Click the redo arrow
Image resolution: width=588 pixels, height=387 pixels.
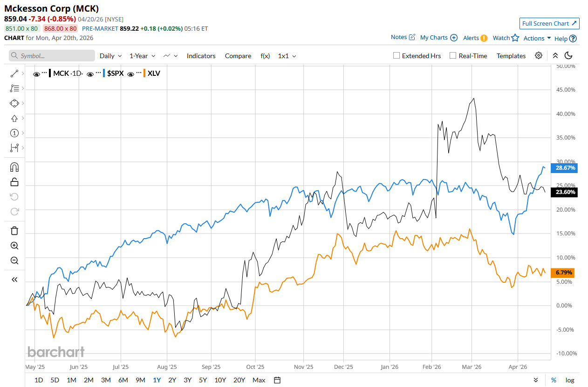pyautogui.click(x=14, y=212)
